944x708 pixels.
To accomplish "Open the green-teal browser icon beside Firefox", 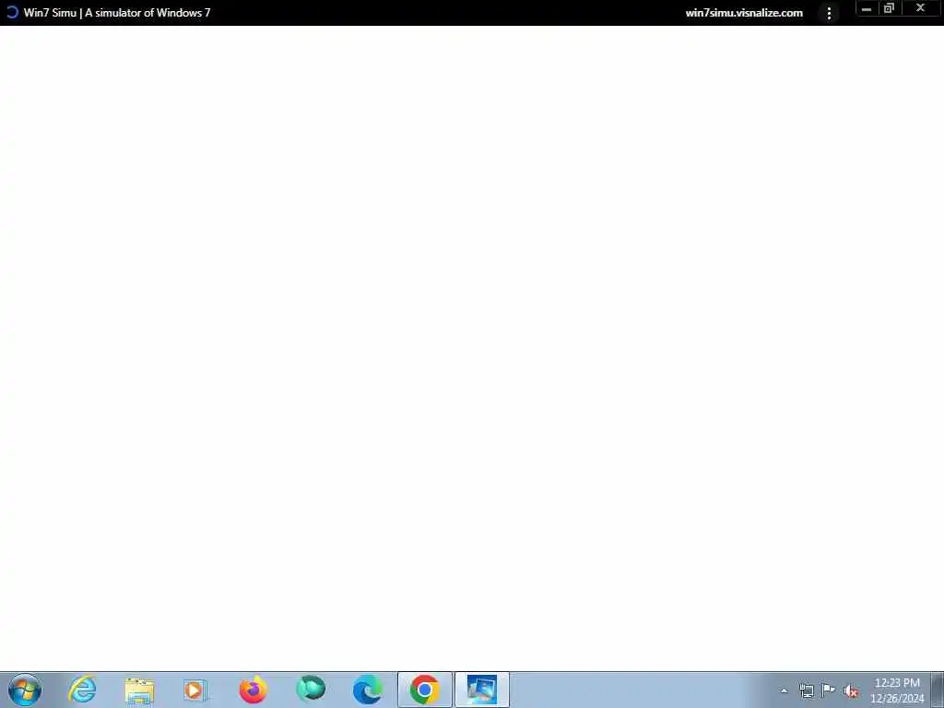I will [x=311, y=690].
